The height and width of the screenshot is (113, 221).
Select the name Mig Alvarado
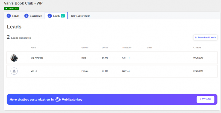(x=37, y=58)
